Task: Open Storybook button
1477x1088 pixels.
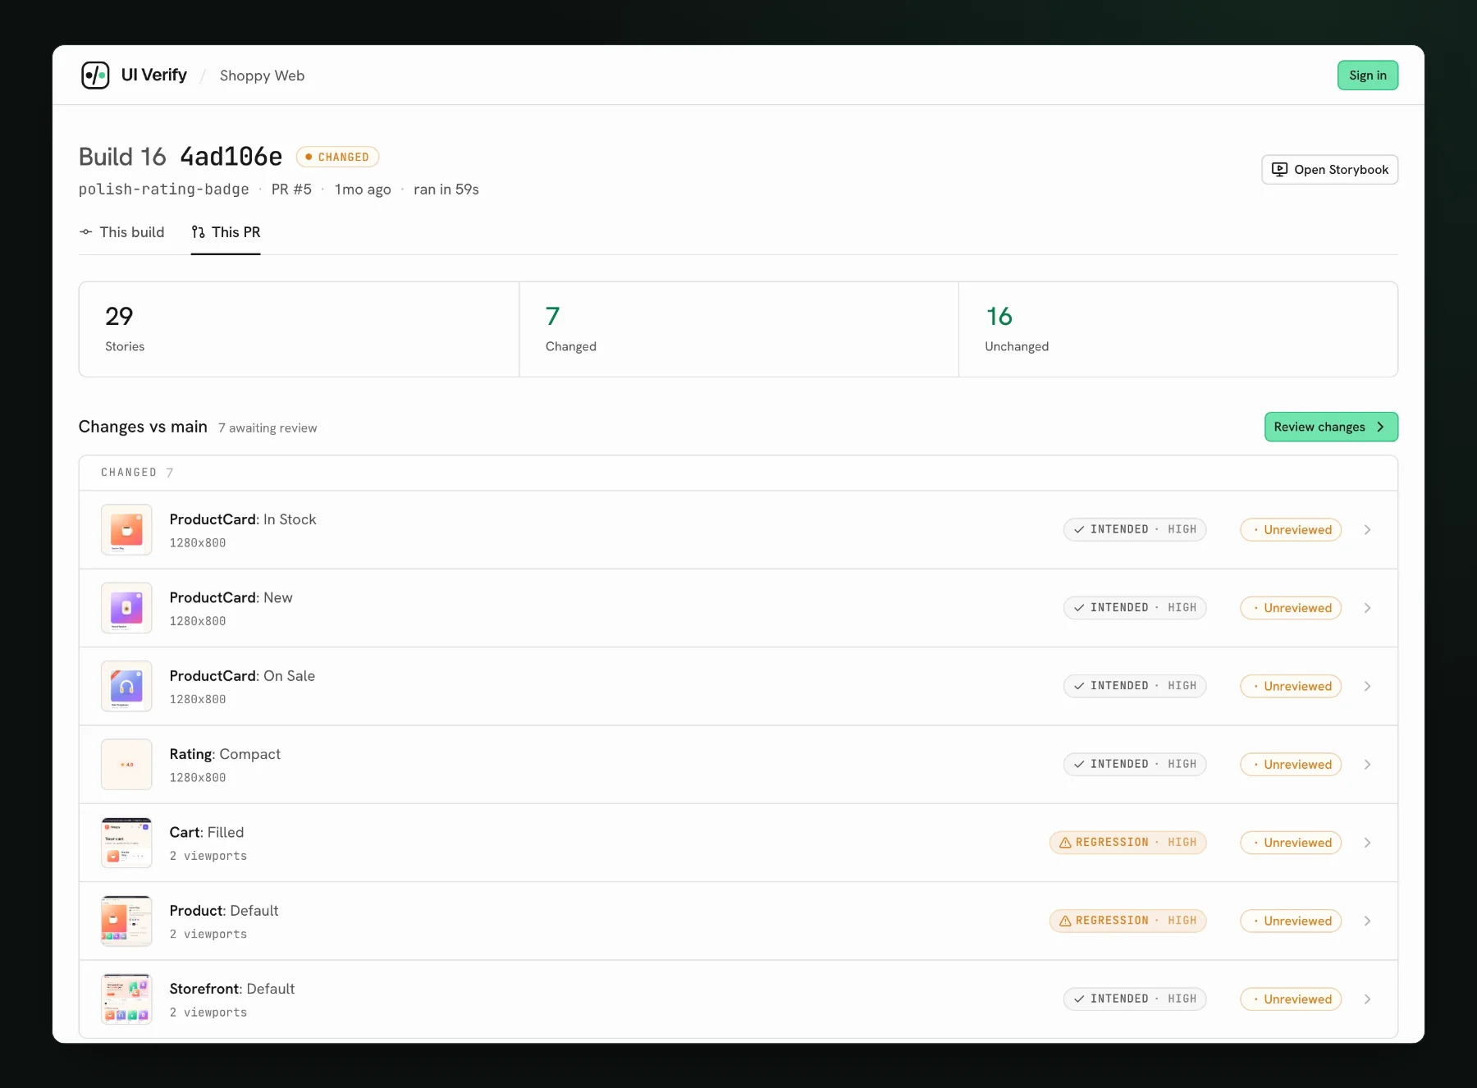Action: click(1329, 170)
